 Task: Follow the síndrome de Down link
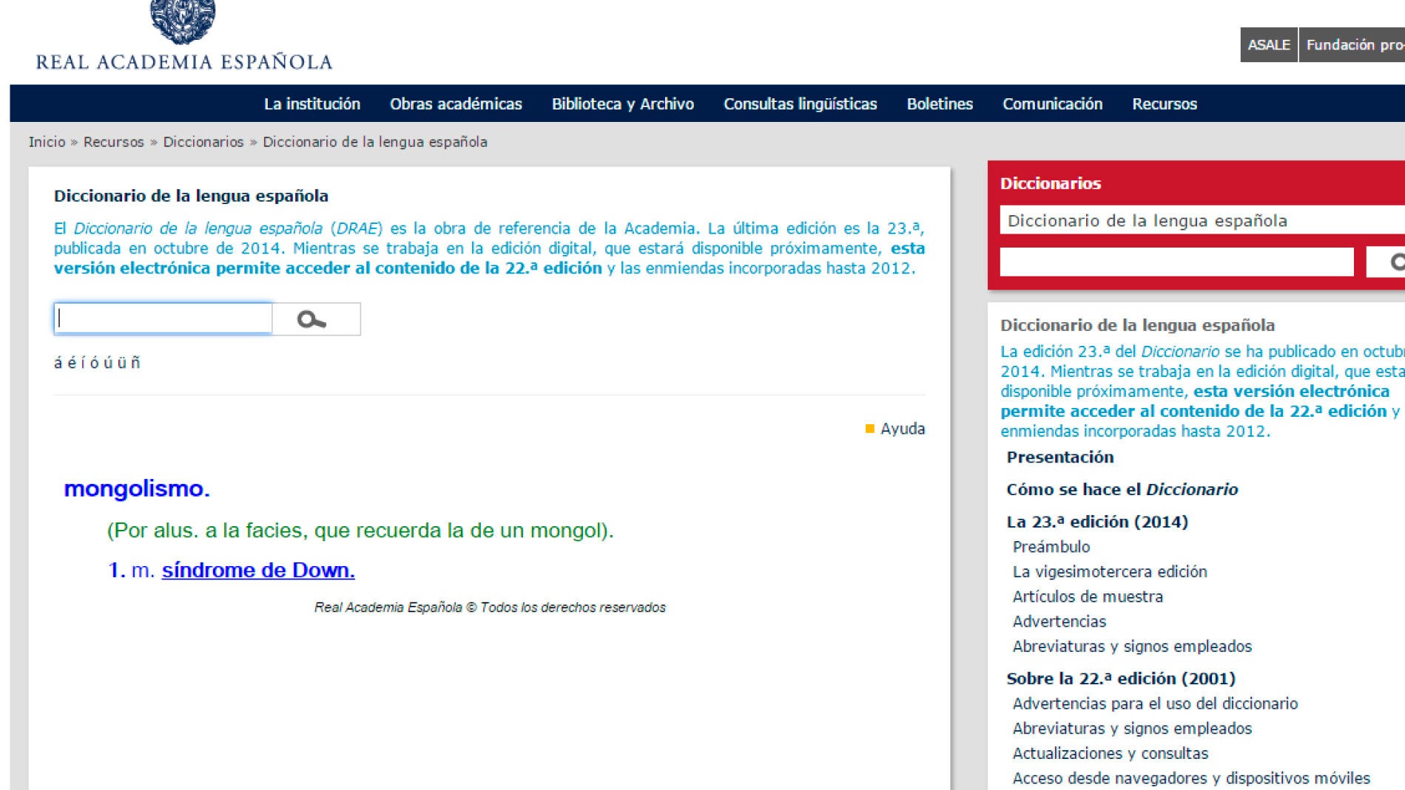click(257, 570)
